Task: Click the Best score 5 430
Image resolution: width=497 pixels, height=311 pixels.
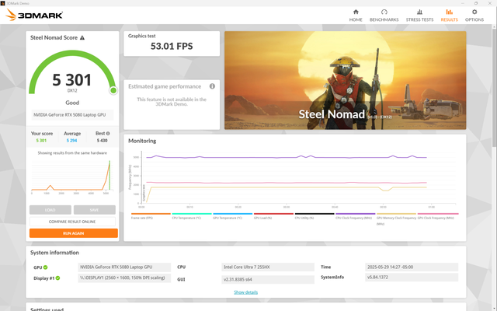Action: (x=102, y=140)
